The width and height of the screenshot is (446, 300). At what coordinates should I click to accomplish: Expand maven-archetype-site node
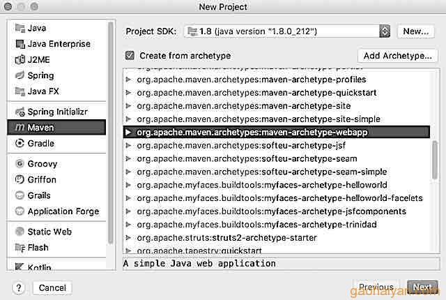128,106
